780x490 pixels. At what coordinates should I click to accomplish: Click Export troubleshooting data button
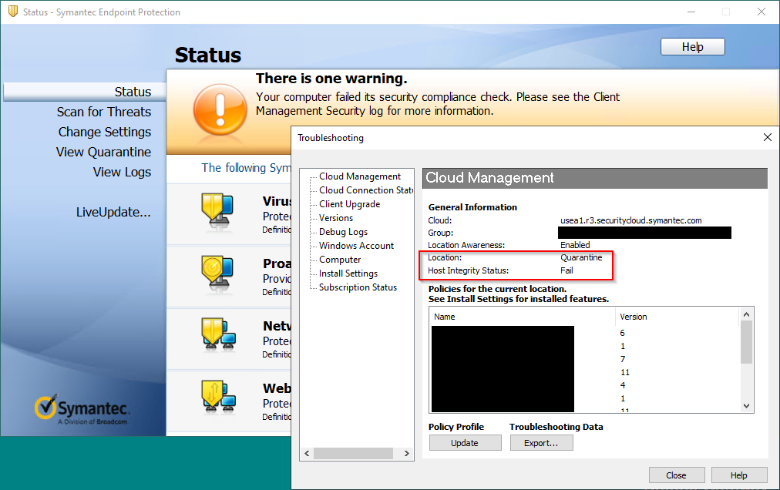pyautogui.click(x=541, y=443)
